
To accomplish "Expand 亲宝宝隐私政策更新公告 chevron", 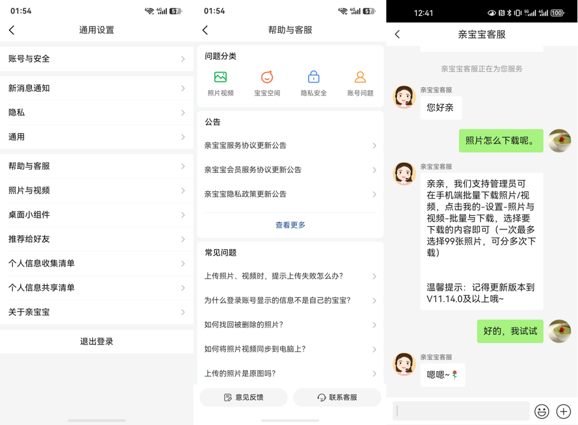I will [374, 194].
